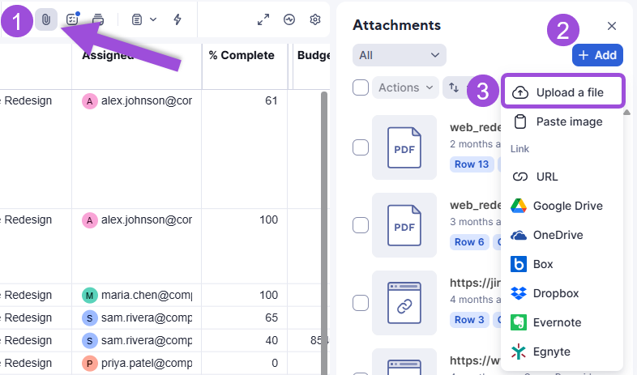Click the Row 6 tag
637x375 pixels.
coord(469,242)
